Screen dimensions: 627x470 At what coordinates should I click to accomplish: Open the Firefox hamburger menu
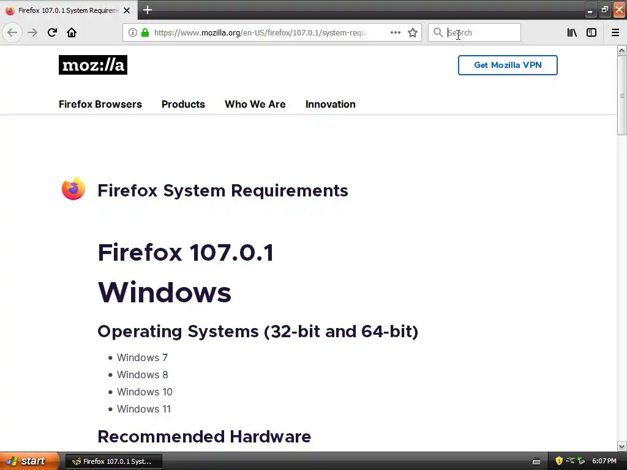pyautogui.click(x=615, y=32)
